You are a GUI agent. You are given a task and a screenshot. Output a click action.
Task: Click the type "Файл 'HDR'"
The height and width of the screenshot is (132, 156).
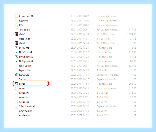(x=104, y=39)
